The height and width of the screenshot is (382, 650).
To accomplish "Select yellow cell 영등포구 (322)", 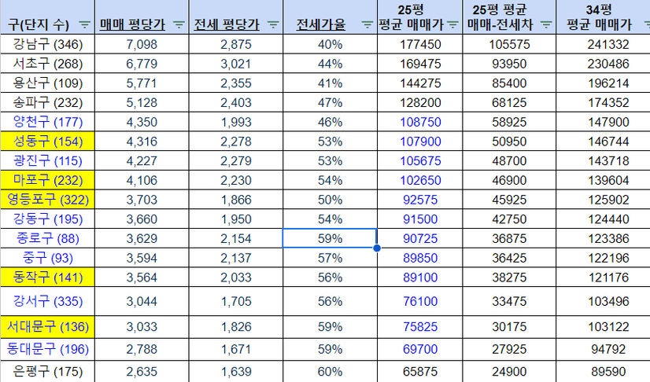I will click(x=48, y=200).
